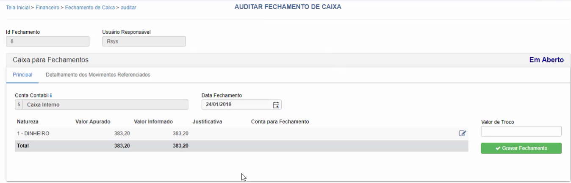Screen dimensions: 571x183
Task: Navigate to the Fechamento de Caixa breadcrumb
Action: [90, 8]
